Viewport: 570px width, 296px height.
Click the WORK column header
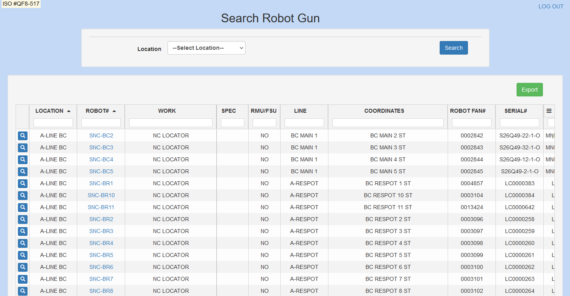click(x=167, y=111)
